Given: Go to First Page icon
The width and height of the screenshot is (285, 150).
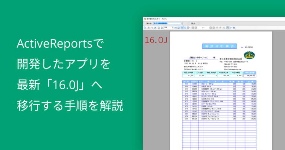Looking at the screenshot, I should point(193,28).
